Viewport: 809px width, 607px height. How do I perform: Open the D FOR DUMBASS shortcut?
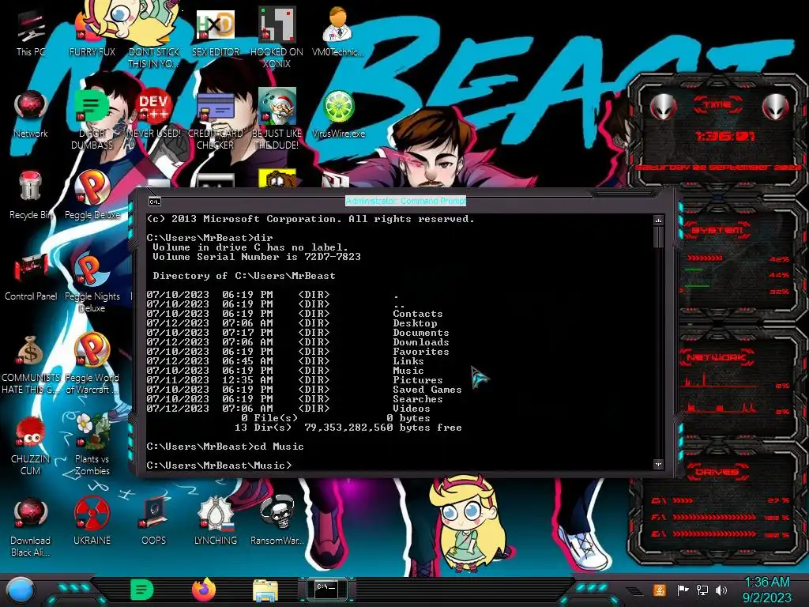point(92,120)
